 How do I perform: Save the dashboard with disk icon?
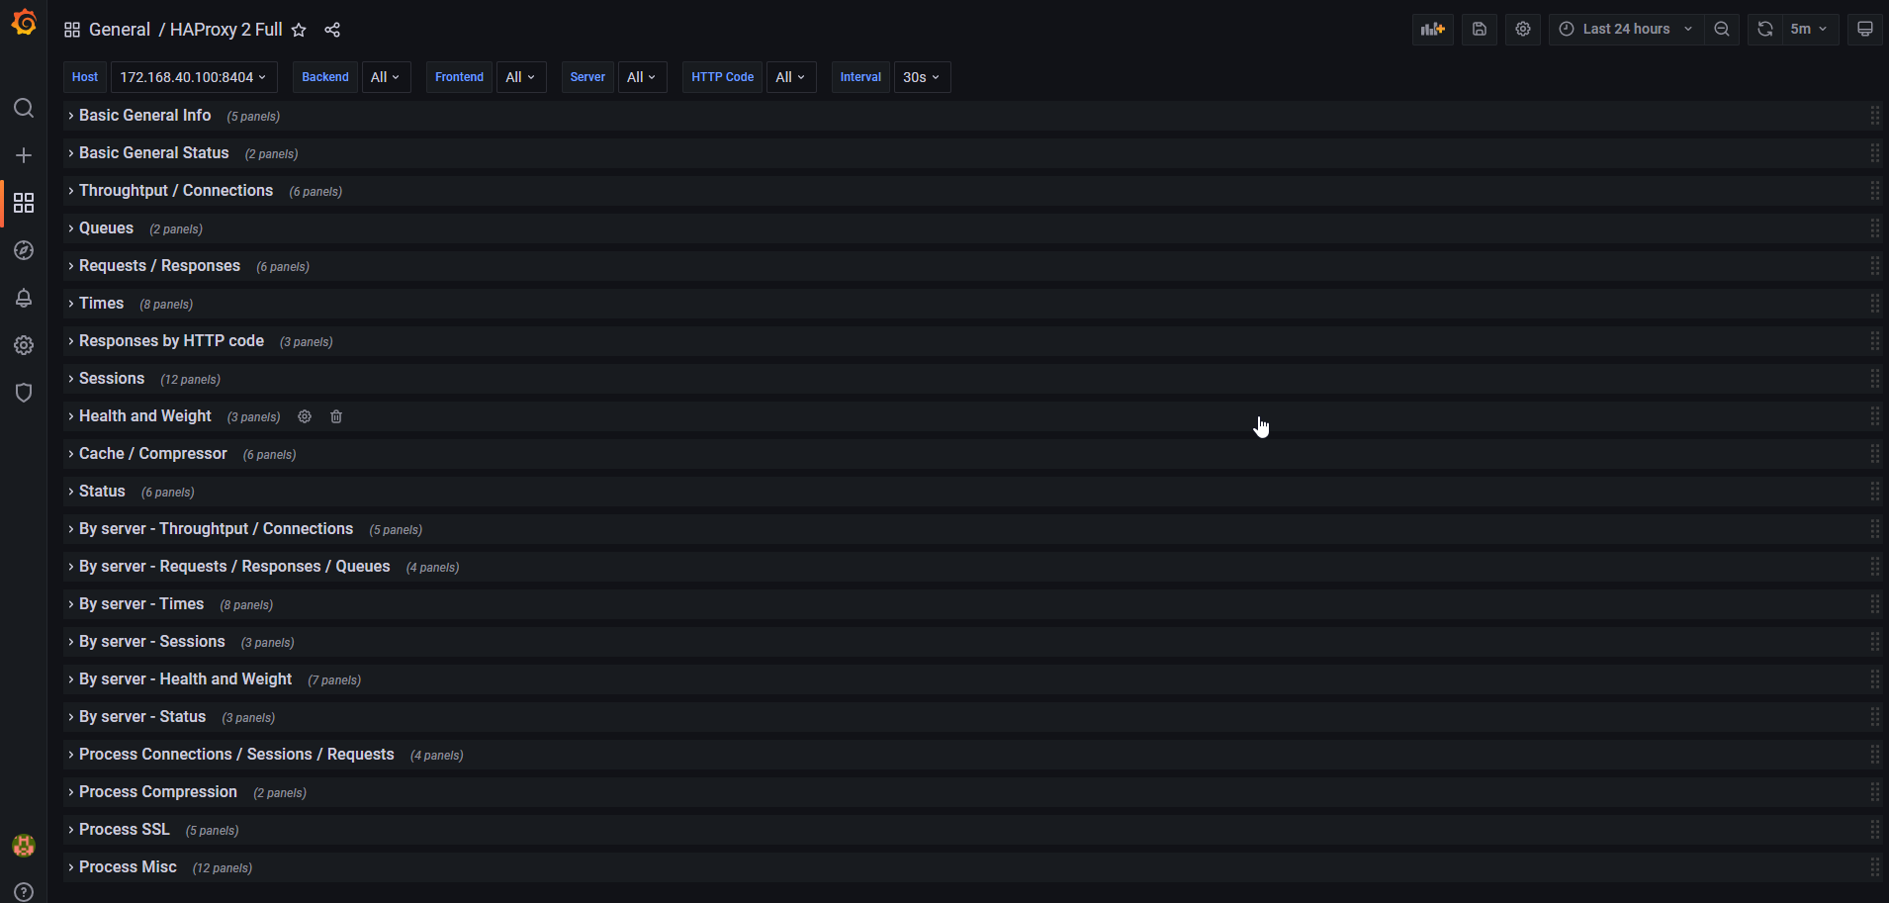point(1480,29)
